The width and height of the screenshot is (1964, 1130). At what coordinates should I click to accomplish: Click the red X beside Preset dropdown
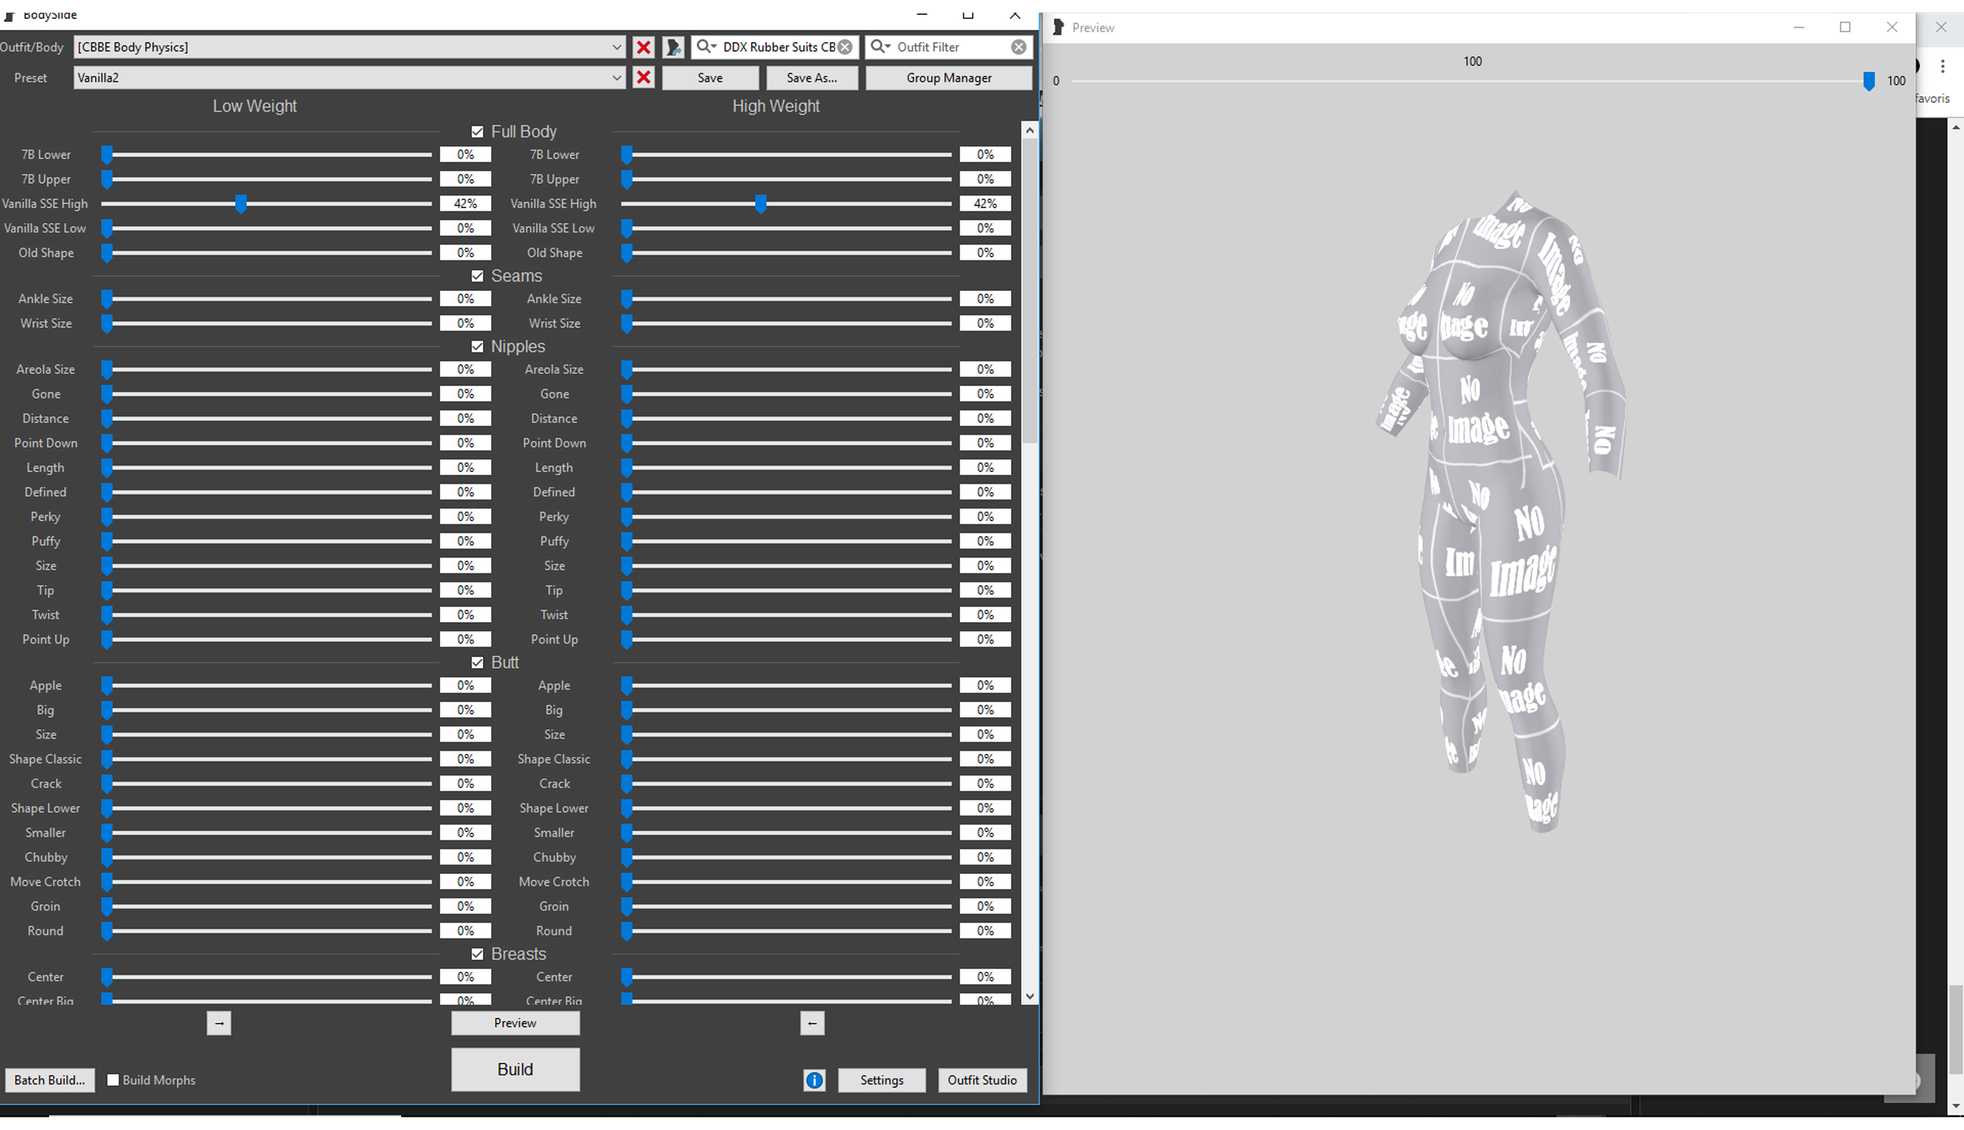[643, 78]
